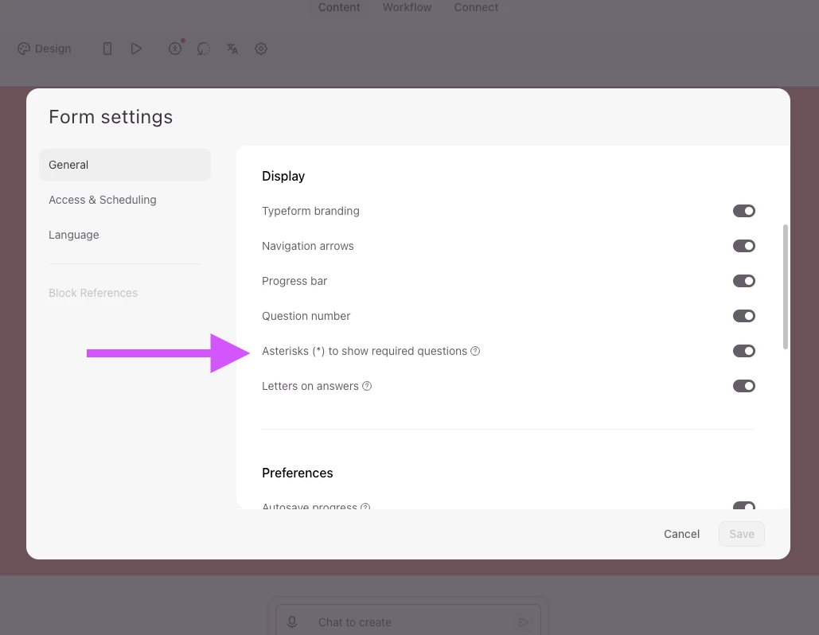Switch to the Workflow tab
The image size is (819, 635).
click(407, 7)
